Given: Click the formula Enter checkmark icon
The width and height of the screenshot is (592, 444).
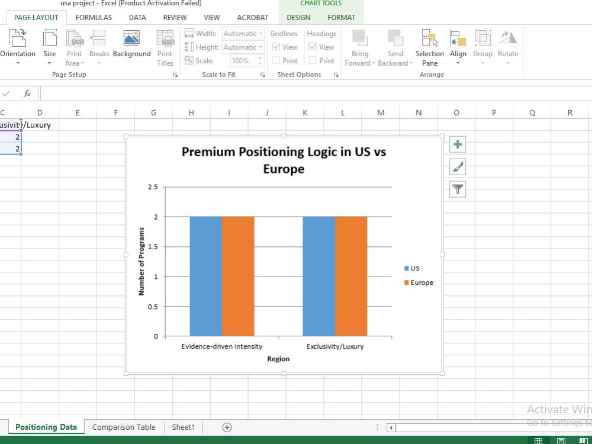Looking at the screenshot, I should click(x=6, y=94).
